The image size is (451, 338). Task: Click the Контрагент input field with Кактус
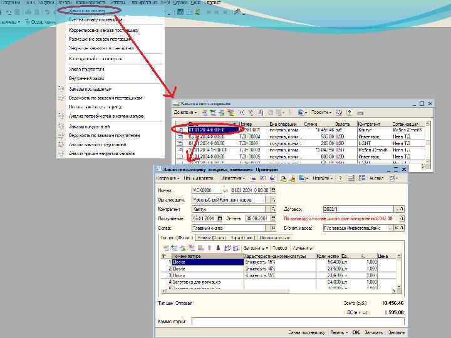[229, 209]
